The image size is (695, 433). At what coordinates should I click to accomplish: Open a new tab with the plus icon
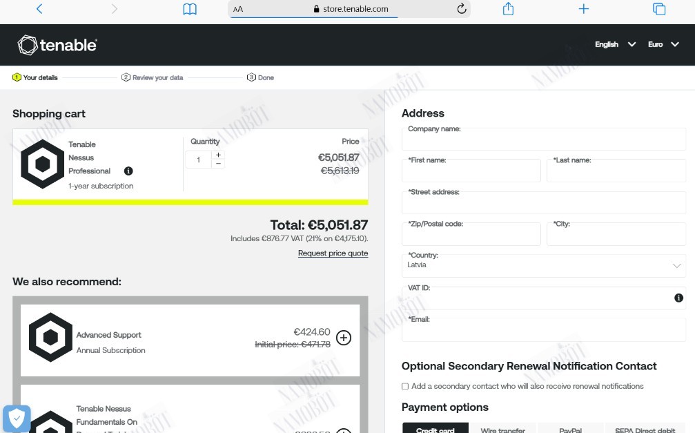[x=584, y=9]
